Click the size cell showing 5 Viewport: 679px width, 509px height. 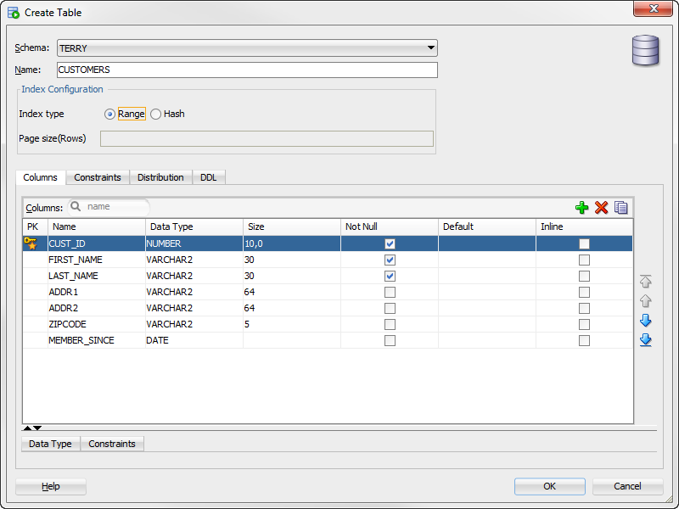click(292, 324)
